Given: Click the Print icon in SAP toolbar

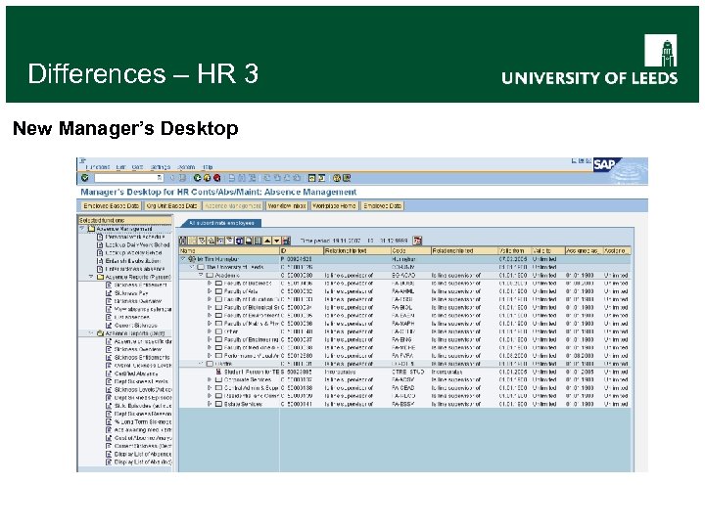Looking at the screenshot, I should (231, 178).
